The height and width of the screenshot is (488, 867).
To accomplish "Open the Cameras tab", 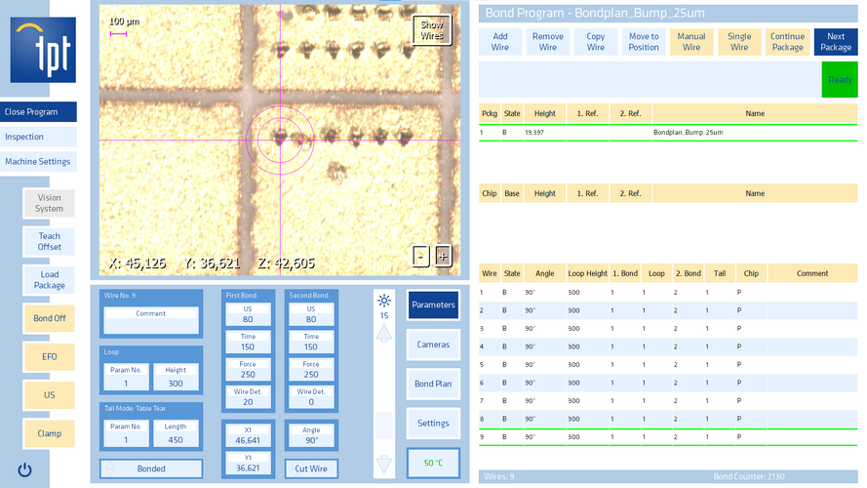I will tap(433, 345).
